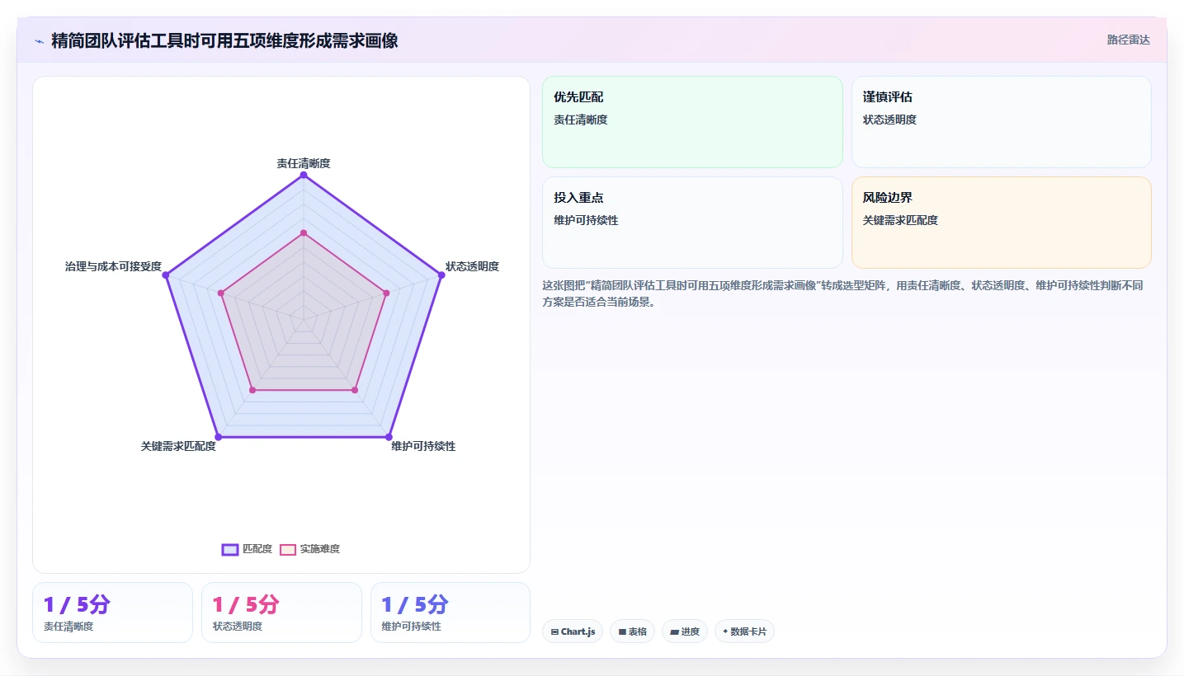Click the pink 实施难度 point on the 维护可持续性 axis

coord(355,390)
